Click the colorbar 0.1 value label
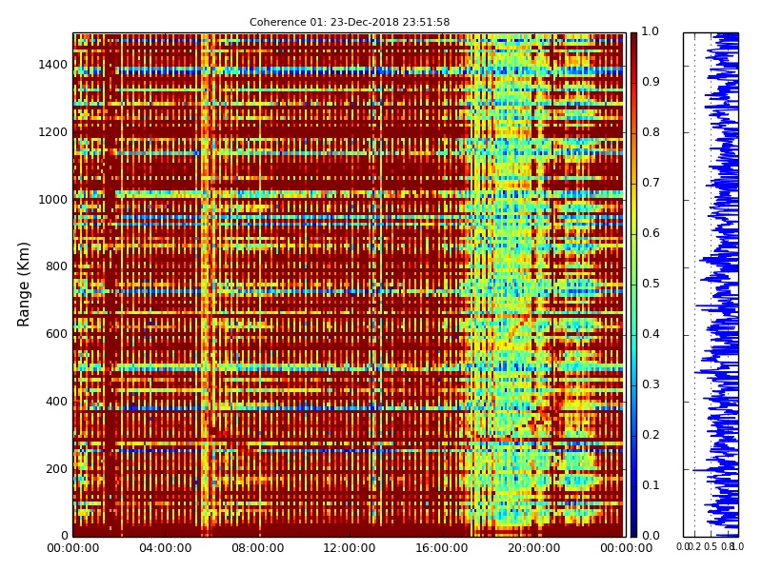The image size is (762, 571). coord(651,485)
